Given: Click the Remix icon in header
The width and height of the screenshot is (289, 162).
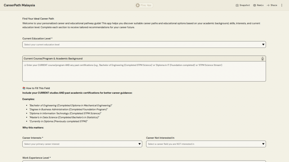Looking at the screenshot, I should (x=255, y=5).
